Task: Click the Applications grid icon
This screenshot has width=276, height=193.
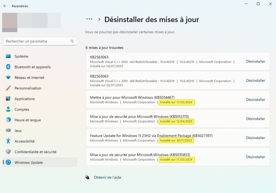Action: click(x=8, y=99)
